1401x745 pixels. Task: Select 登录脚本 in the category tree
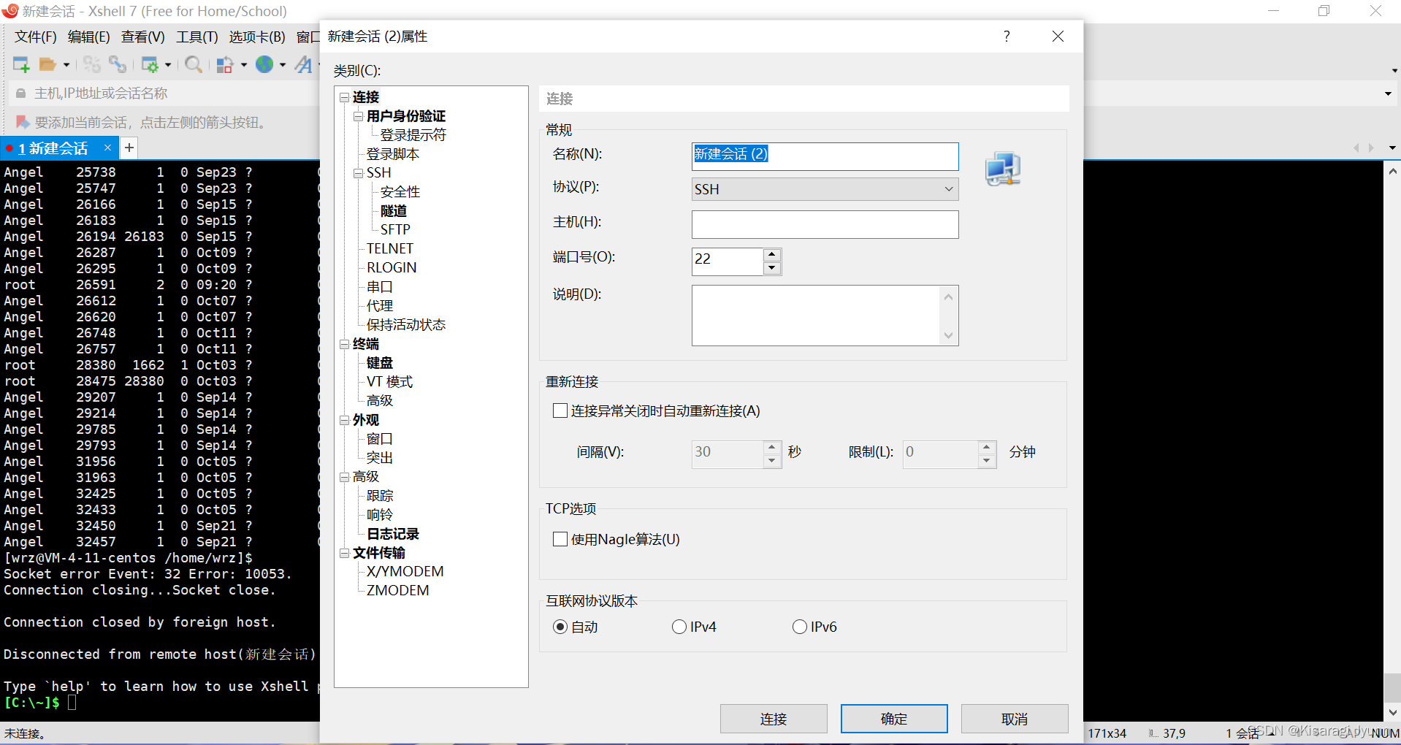tap(393, 154)
